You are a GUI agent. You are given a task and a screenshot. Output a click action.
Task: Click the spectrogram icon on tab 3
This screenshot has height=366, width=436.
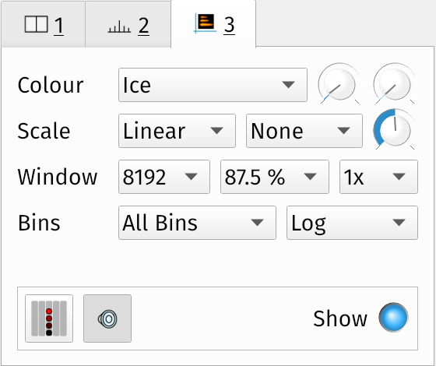[206, 23]
